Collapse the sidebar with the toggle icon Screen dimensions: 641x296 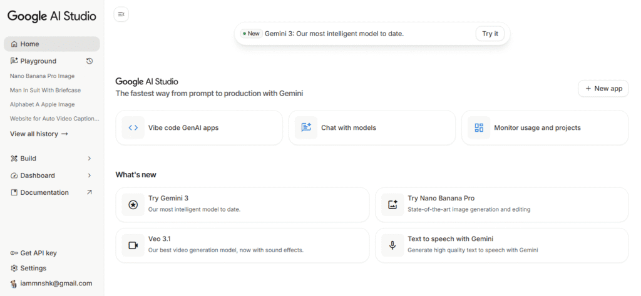[x=121, y=14]
